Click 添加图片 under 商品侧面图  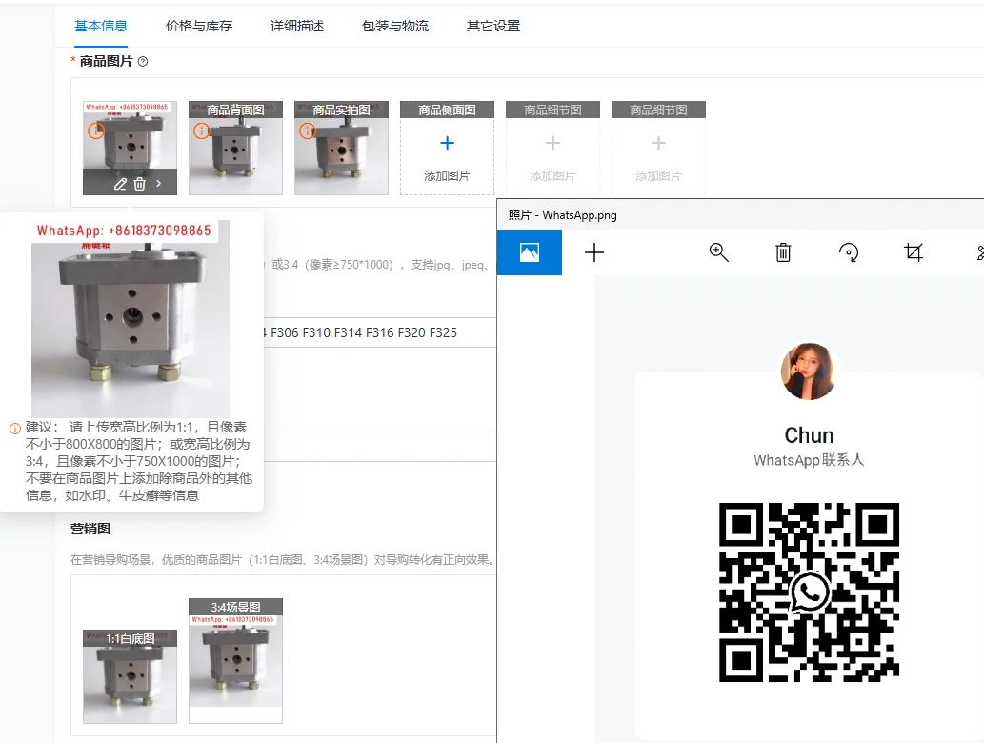point(447,175)
